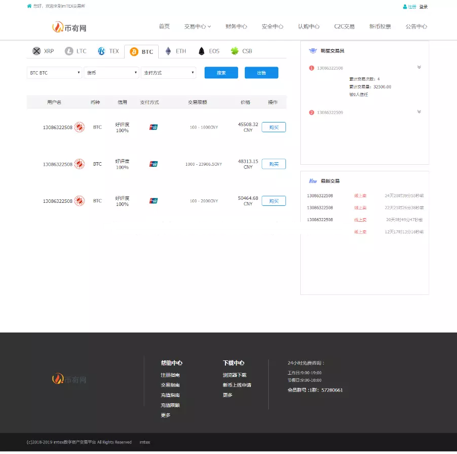Click 更多 under 下载中心
Viewport: 457px width, 454px height.
coord(227,395)
